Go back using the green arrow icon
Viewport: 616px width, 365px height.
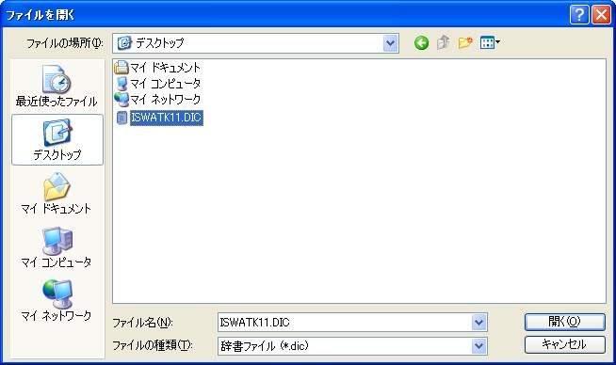tap(421, 42)
